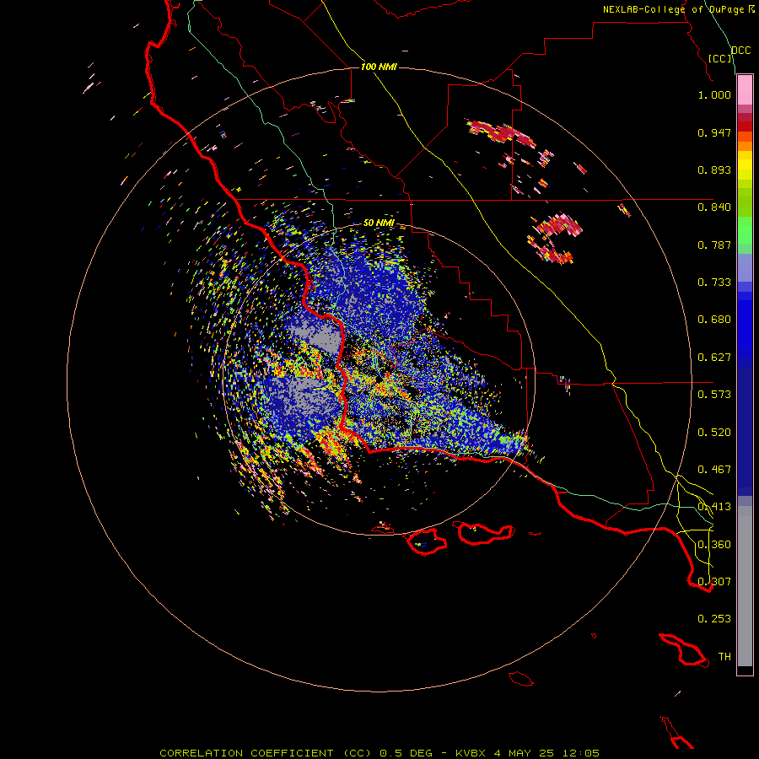Click the 0.893 scale value
The image size is (759, 759).
tap(714, 170)
